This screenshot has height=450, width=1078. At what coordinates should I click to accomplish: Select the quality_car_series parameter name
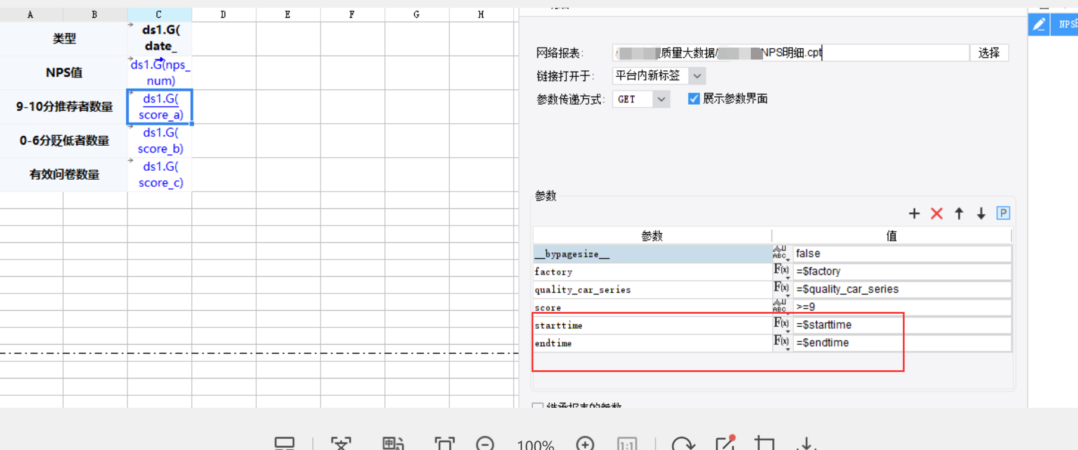[x=653, y=290]
